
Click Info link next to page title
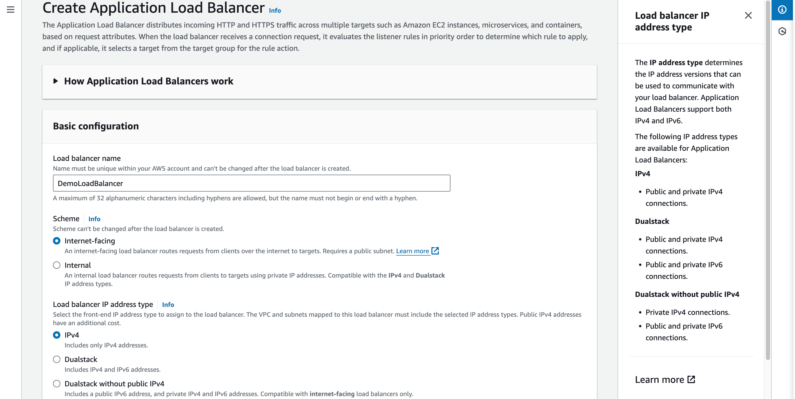click(275, 11)
